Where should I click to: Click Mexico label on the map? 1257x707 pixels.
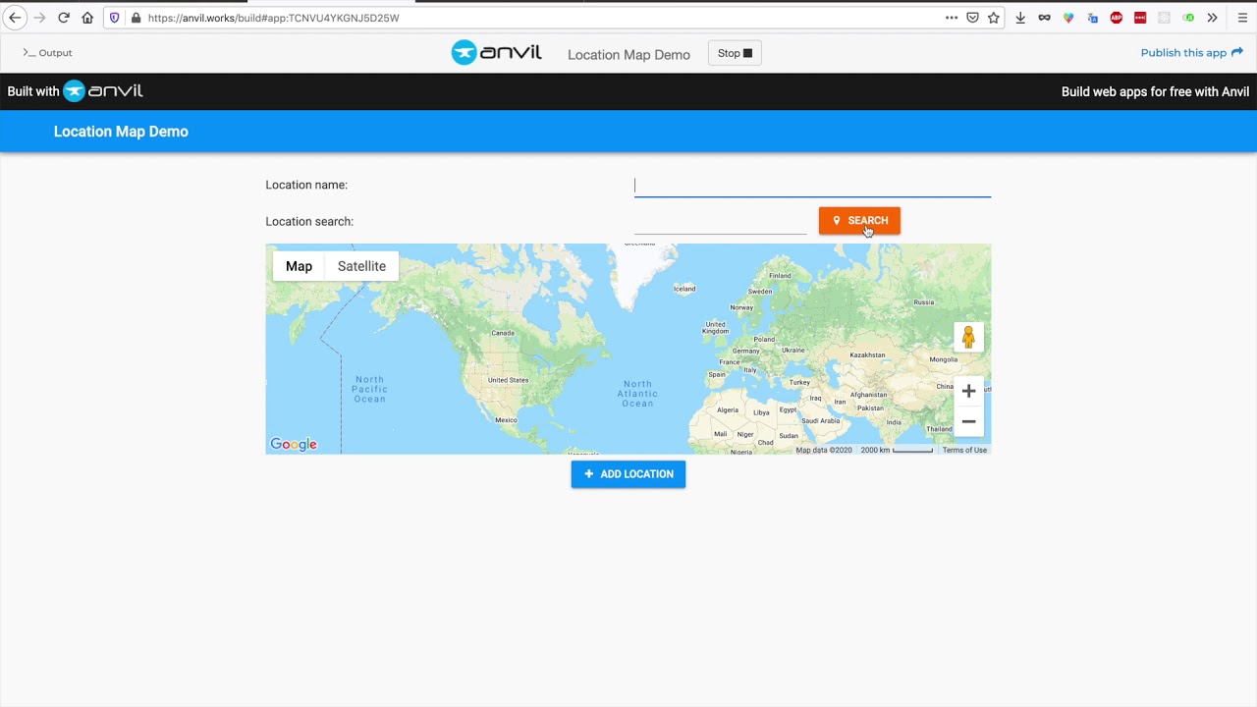[x=506, y=420]
